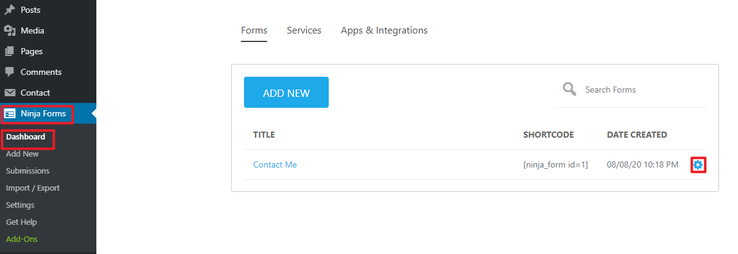Sort forms by the TITLE column header
This screenshot has height=254, width=738.
(x=264, y=135)
